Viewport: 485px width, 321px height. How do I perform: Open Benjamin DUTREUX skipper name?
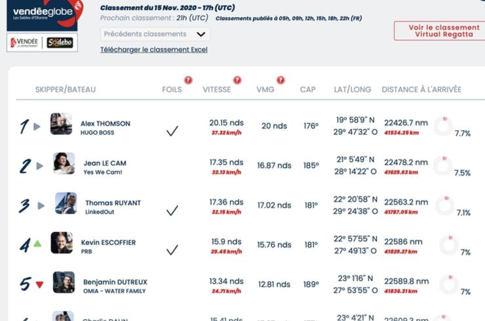pos(115,282)
